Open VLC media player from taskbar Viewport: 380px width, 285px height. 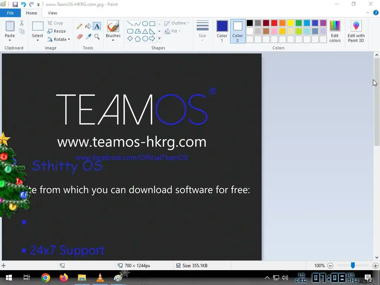[100, 278]
